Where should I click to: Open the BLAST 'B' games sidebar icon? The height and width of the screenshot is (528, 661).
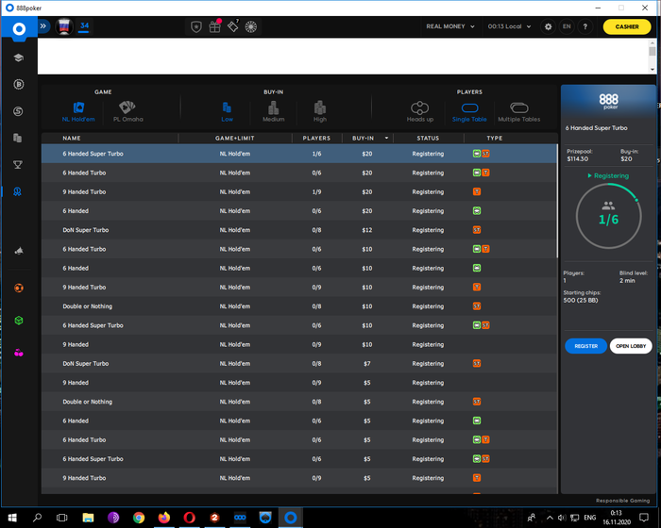(18, 85)
